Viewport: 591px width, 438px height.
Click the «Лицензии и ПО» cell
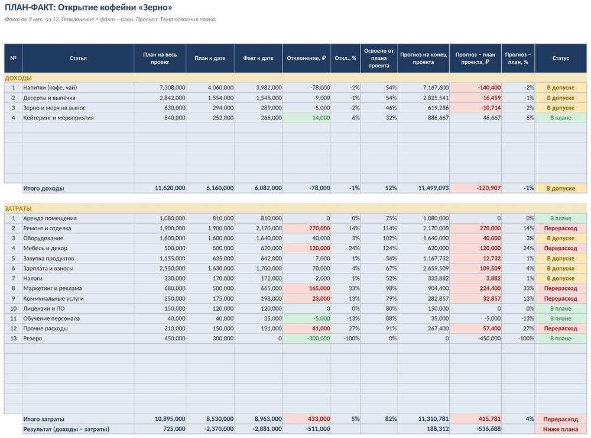pos(78,308)
